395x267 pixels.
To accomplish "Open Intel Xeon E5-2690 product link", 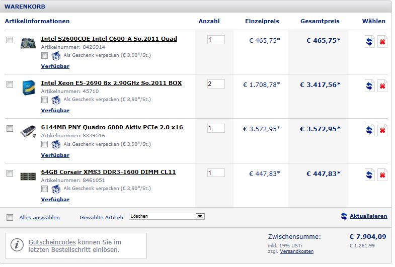I will click(111, 83).
